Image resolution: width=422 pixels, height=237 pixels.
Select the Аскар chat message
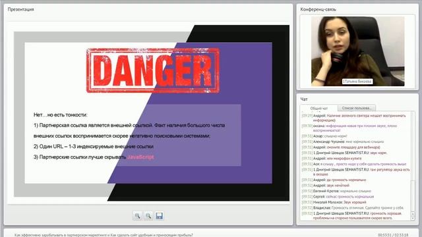tap(324, 136)
